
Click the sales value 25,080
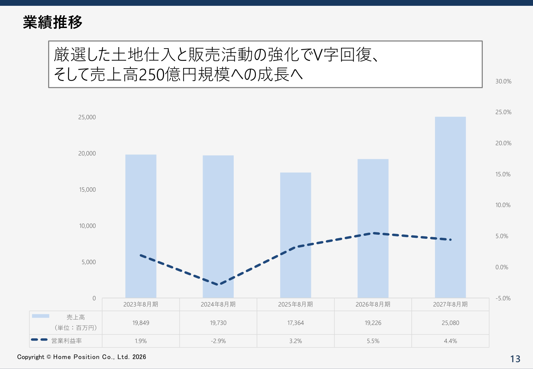pos(450,323)
